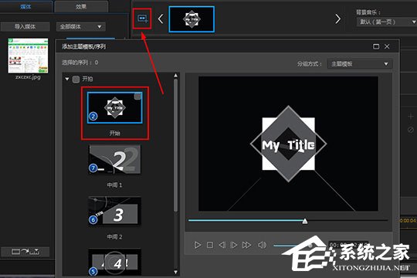
Task: Click the add theme template icon
Action: pyautogui.click(x=142, y=19)
